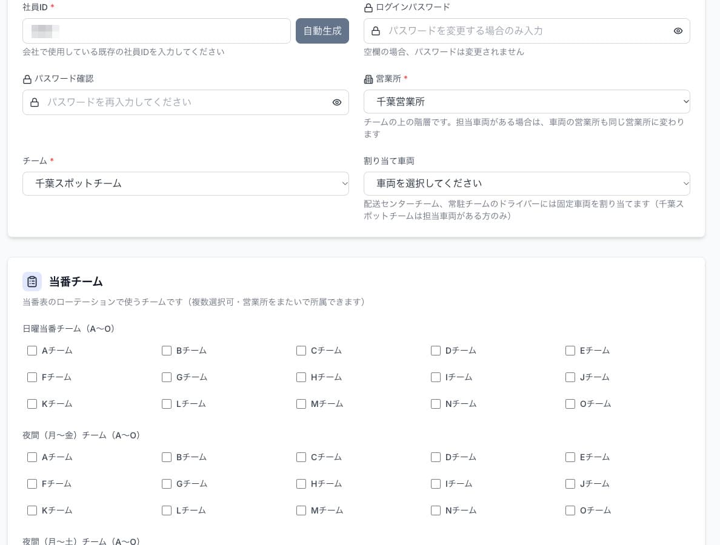Select Lチーム under 日曜当番チーム
Viewport: 720px width, 545px height.
[167, 404]
